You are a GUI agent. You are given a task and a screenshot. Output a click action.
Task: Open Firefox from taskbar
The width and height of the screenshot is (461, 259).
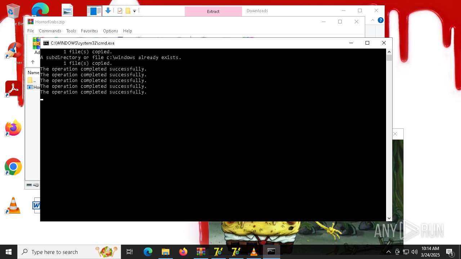coord(183,252)
